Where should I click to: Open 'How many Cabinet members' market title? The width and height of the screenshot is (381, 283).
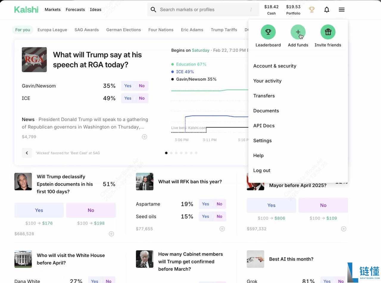tap(190, 262)
